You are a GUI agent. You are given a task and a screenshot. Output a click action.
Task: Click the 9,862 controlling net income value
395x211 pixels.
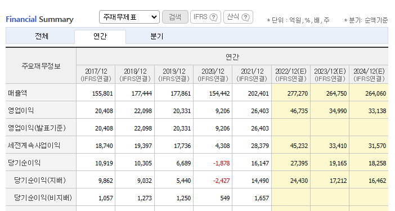[106, 181]
